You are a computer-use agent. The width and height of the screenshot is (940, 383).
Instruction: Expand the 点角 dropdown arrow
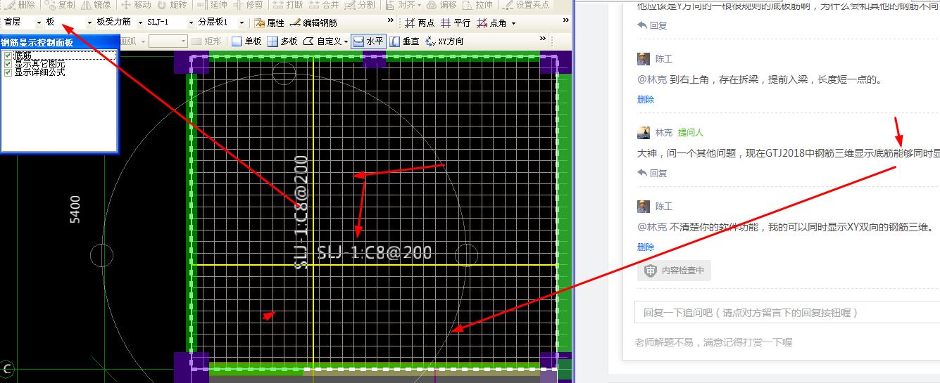[513, 23]
